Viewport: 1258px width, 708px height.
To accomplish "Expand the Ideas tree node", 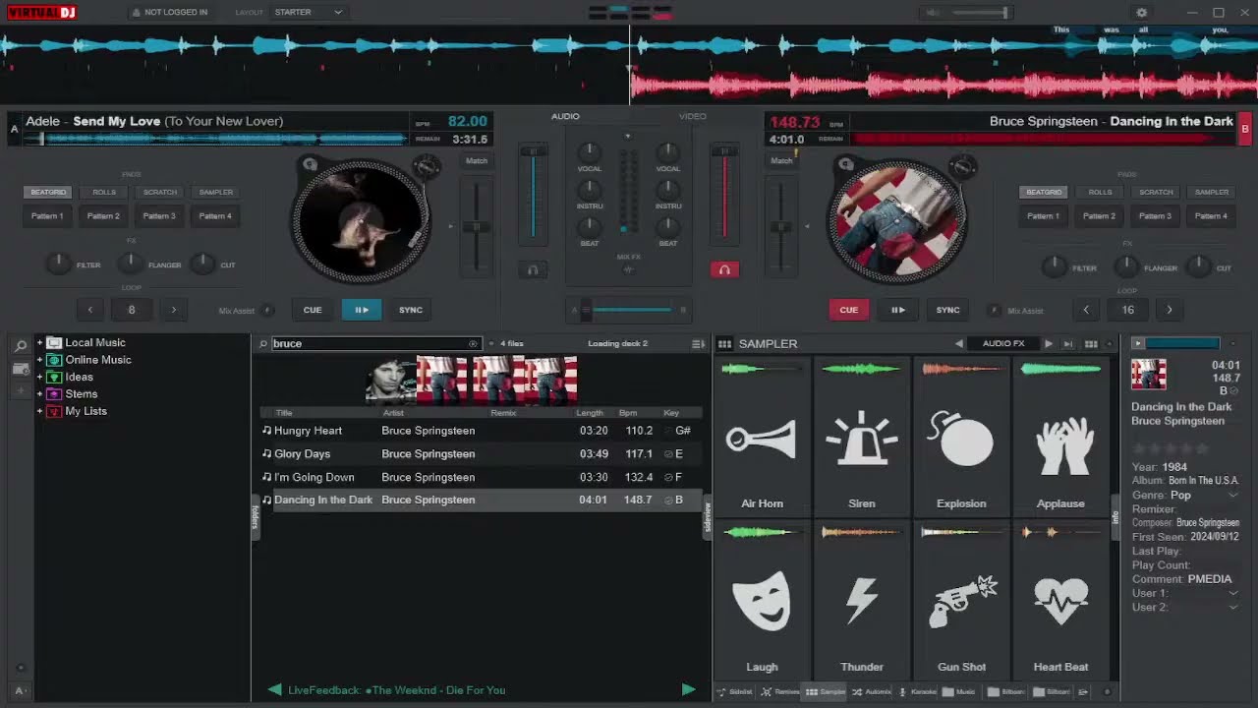I will (x=40, y=377).
